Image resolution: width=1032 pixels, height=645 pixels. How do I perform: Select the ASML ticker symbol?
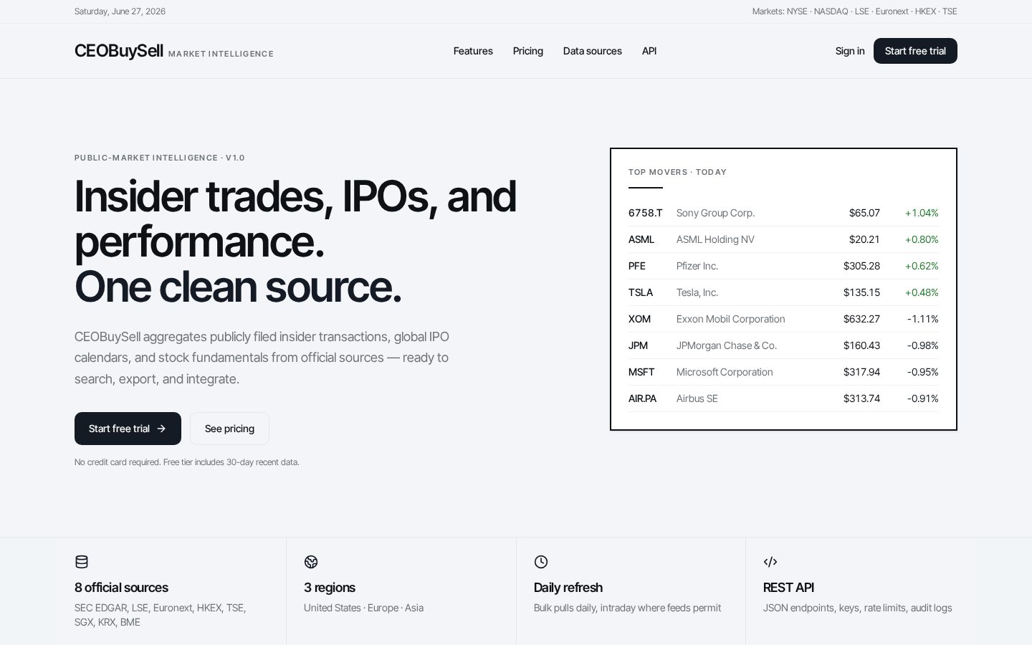(641, 239)
